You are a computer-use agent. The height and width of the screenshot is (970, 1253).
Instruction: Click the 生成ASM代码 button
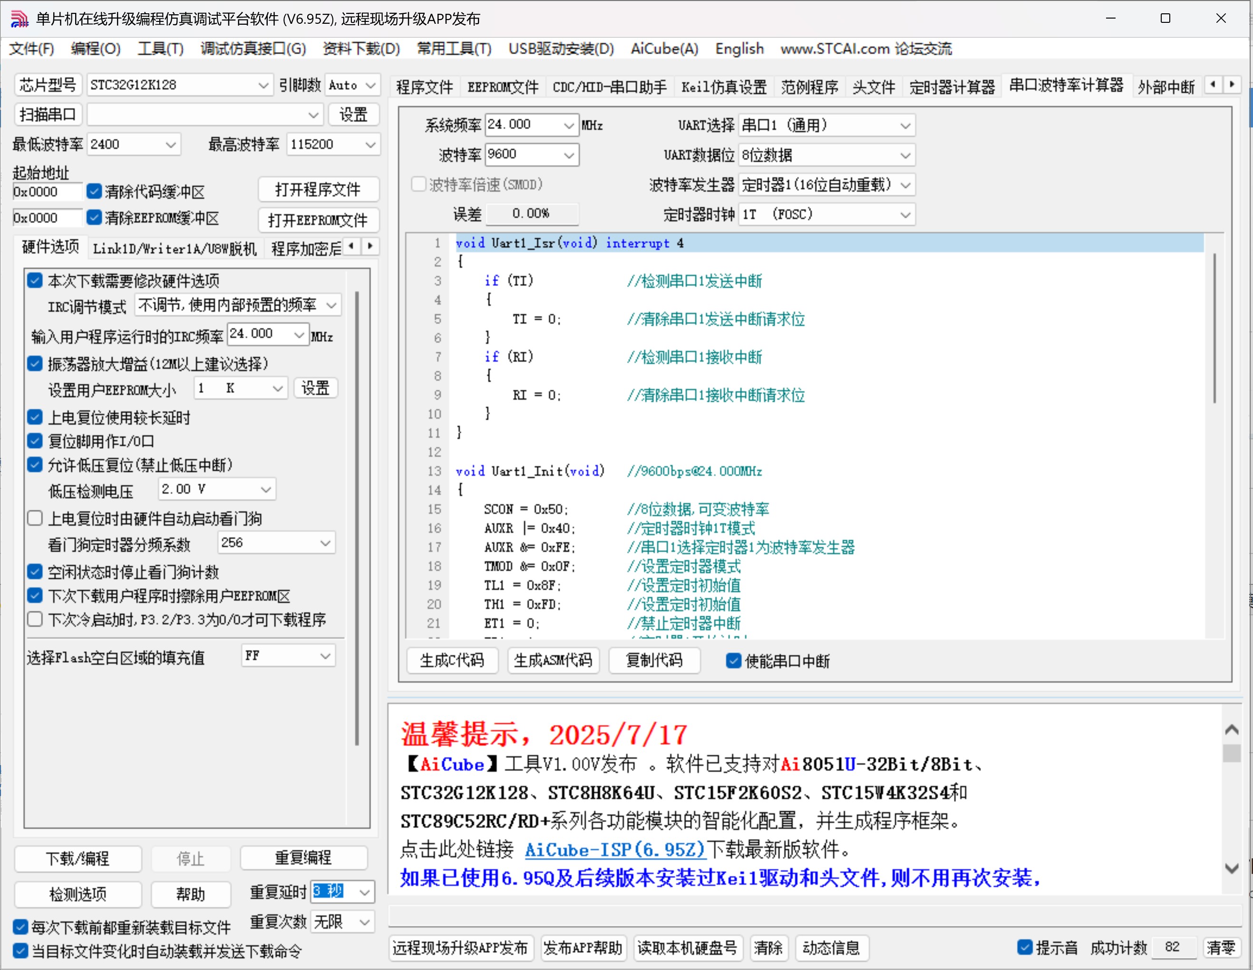[553, 660]
